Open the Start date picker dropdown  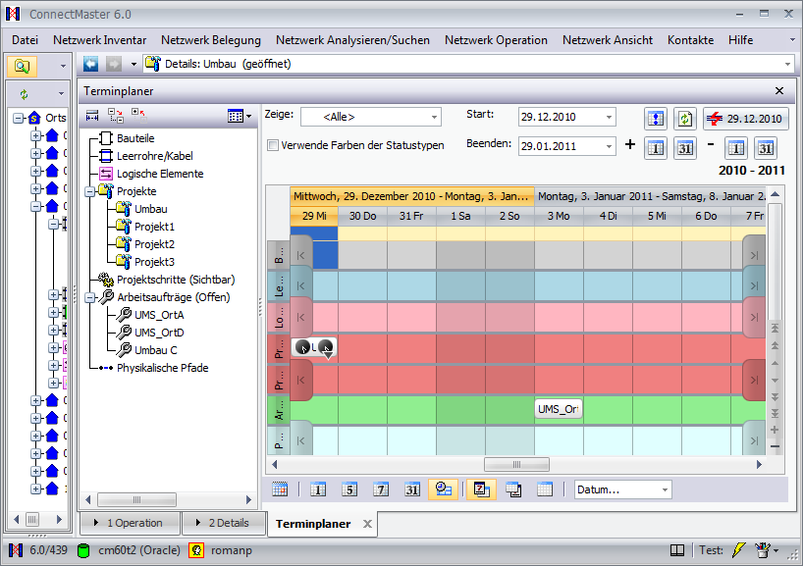click(x=609, y=117)
